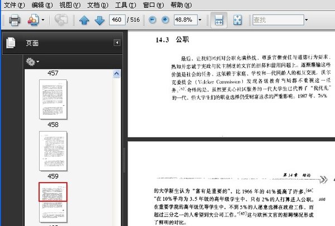Image resolution: width=335 pixels, height=226 pixels.
Task: Open the 视图(V) menu
Action: tap(70, 4)
